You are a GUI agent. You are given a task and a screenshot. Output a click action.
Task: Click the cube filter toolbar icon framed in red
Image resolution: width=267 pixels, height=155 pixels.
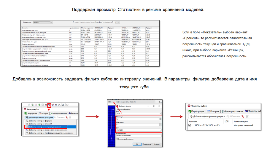pyautogui.click(x=49, y=105)
